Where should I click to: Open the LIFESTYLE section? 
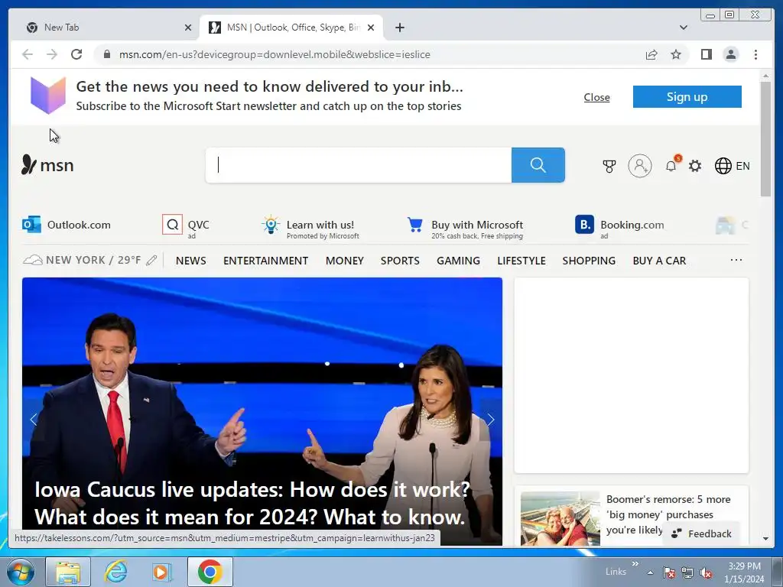point(521,261)
